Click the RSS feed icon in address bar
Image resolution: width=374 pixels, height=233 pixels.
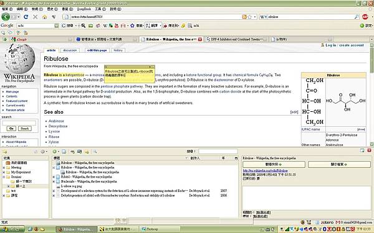click(244, 17)
